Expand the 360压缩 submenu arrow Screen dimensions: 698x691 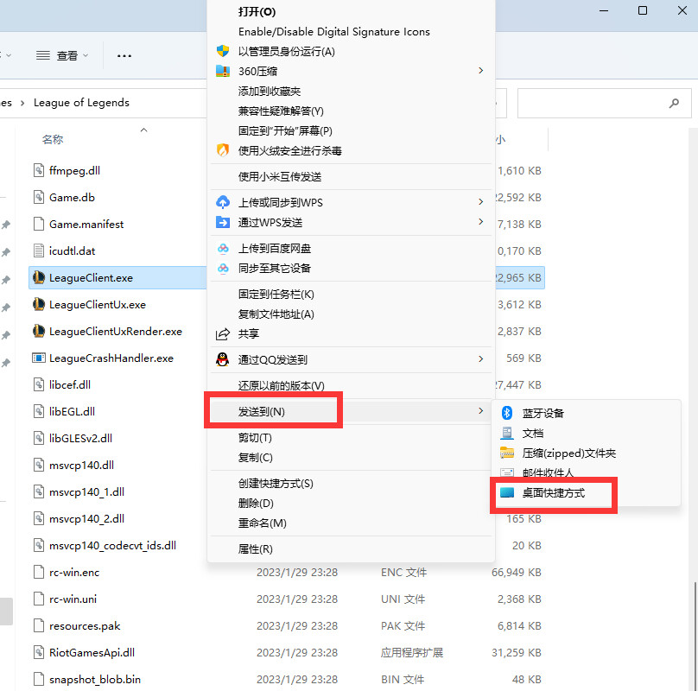[x=481, y=70]
